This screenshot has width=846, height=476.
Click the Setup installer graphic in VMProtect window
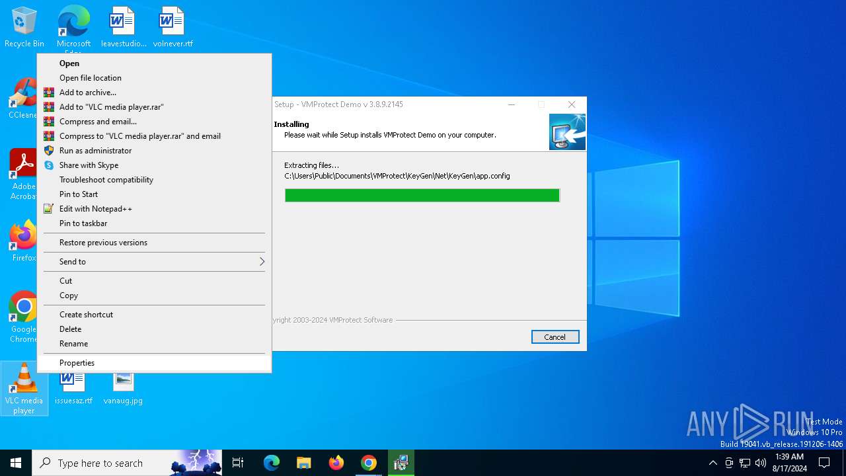click(x=567, y=132)
